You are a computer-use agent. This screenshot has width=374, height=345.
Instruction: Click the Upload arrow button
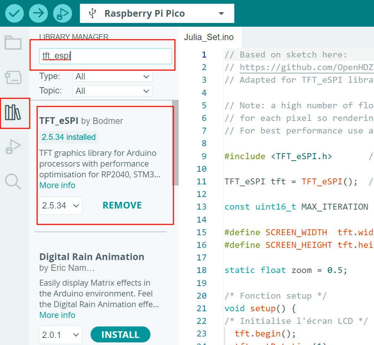point(38,13)
